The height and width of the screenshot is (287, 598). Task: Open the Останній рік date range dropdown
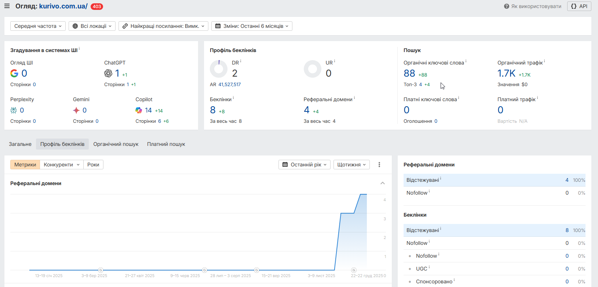tap(305, 165)
